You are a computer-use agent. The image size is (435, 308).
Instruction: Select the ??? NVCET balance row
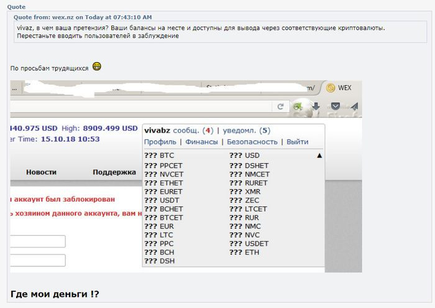164,174
